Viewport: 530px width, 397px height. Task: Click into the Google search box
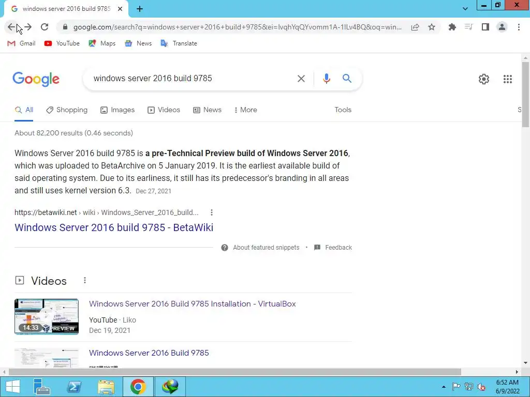pyautogui.click(x=191, y=79)
